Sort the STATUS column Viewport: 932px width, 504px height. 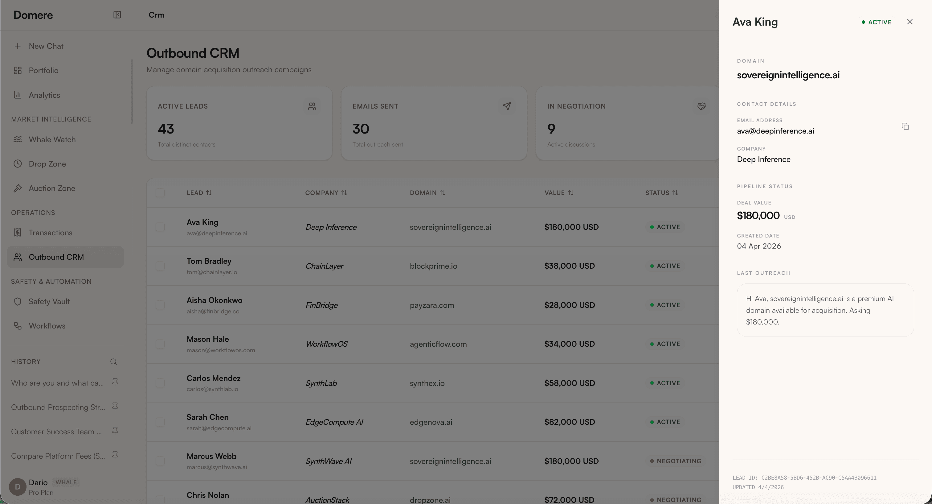(x=676, y=192)
